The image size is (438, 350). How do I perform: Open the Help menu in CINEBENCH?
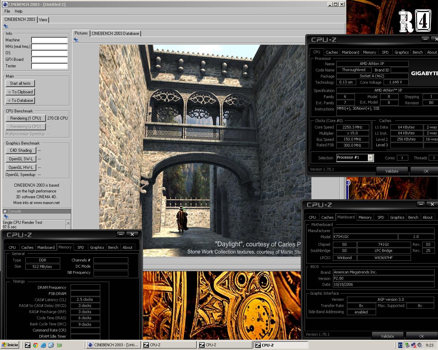click(x=18, y=11)
